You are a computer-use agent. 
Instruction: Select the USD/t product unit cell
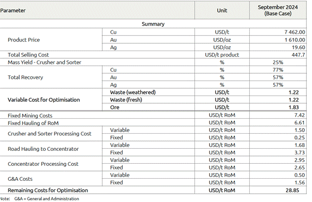(222, 55)
